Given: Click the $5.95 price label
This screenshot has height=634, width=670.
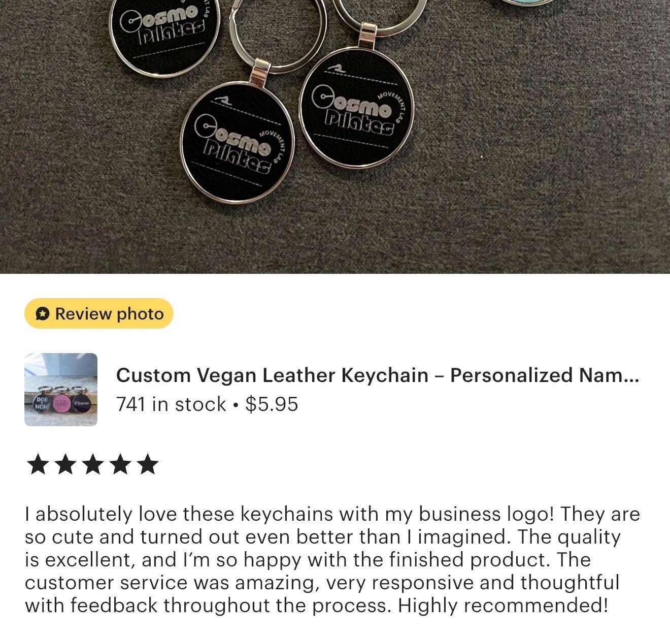Looking at the screenshot, I should [x=272, y=404].
